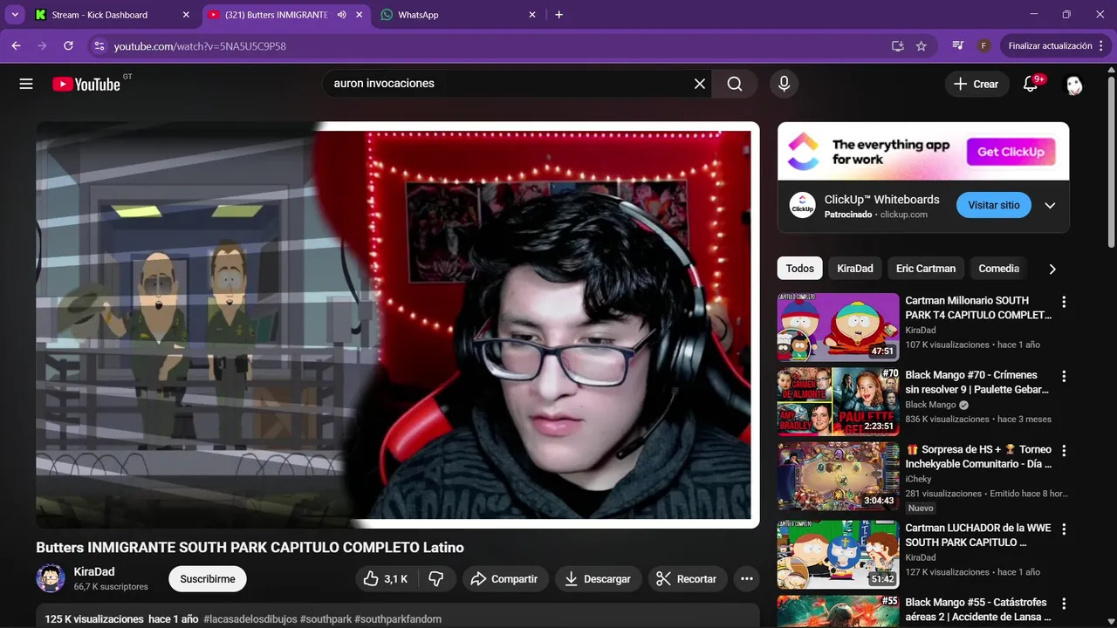Open Black Mango #70 video thumbnail

(x=838, y=401)
